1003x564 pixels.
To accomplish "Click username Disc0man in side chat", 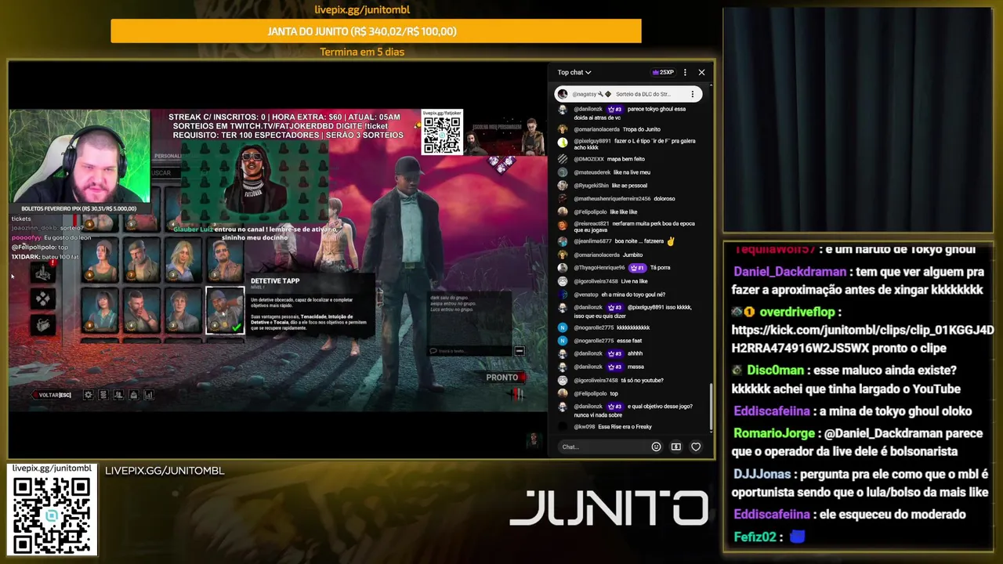I will pos(776,371).
